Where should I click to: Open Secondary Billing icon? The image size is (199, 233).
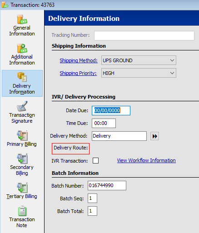point(22,159)
